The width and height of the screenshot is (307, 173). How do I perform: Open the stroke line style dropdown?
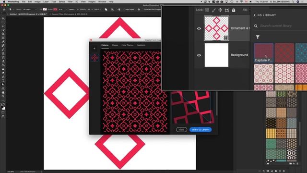coord(71,10)
